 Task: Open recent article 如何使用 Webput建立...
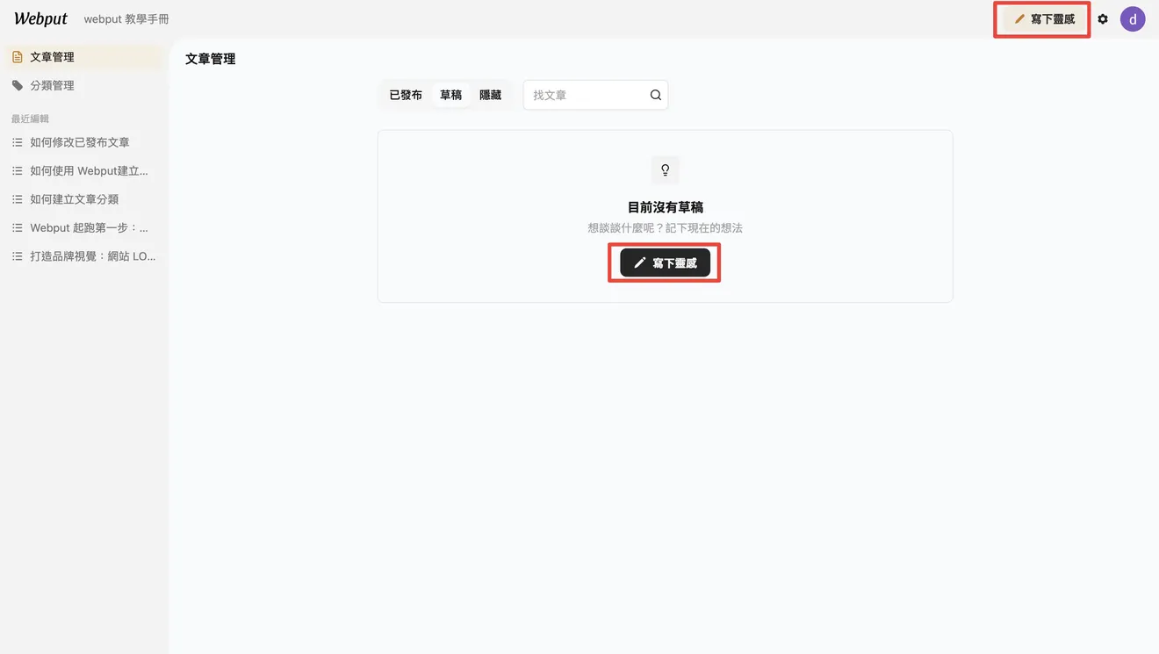tap(83, 171)
